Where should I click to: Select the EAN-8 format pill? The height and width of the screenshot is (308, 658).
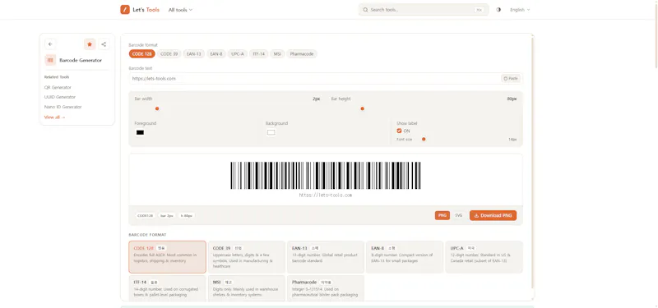pyautogui.click(x=216, y=53)
